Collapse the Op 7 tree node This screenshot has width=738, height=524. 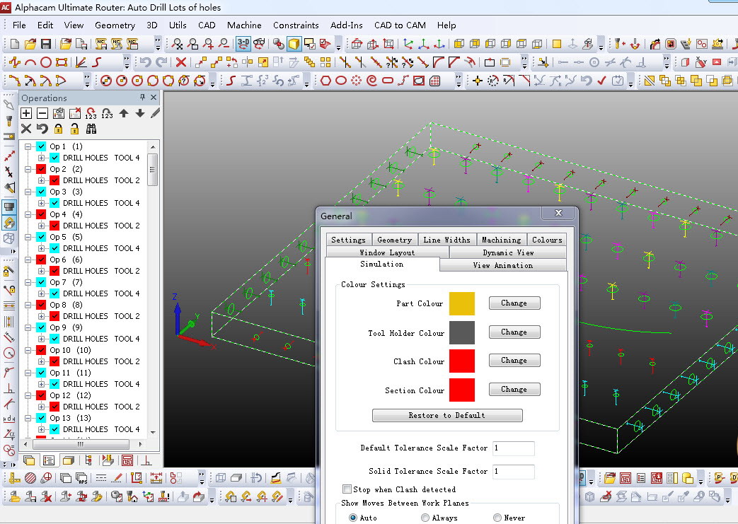pos(28,282)
